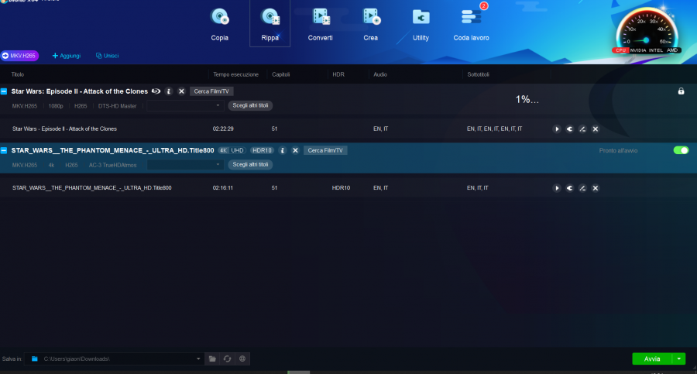Click the Tempo esecuzione column header
This screenshot has width=697, height=374.
coord(235,74)
